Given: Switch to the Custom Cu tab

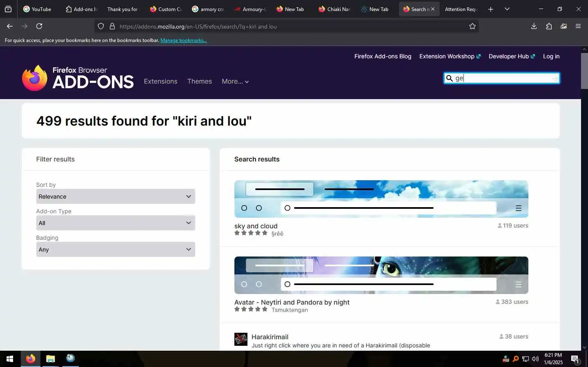Looking at the screenshot, I should 165,9.
